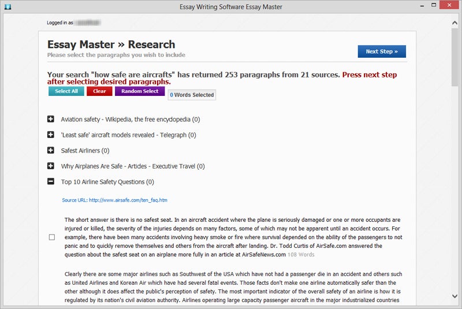Collapse Top 10 Airline Safety Questions section
Image resolution: width=462 pixels, height=309 pixels.
tap(51, 181)
